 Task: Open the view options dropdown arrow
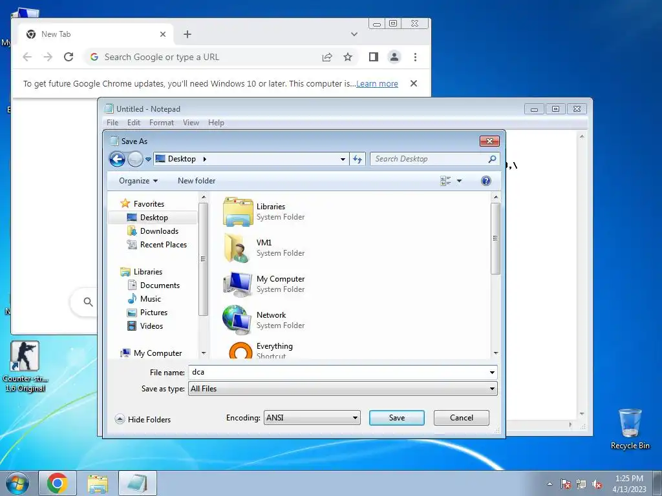click(x=460, y=181)
